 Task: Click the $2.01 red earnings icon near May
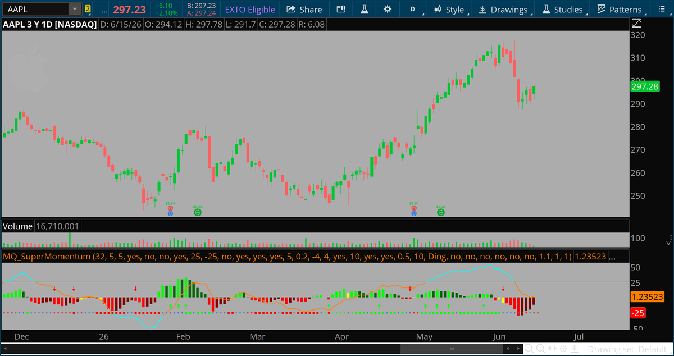[x=414, y=207]
